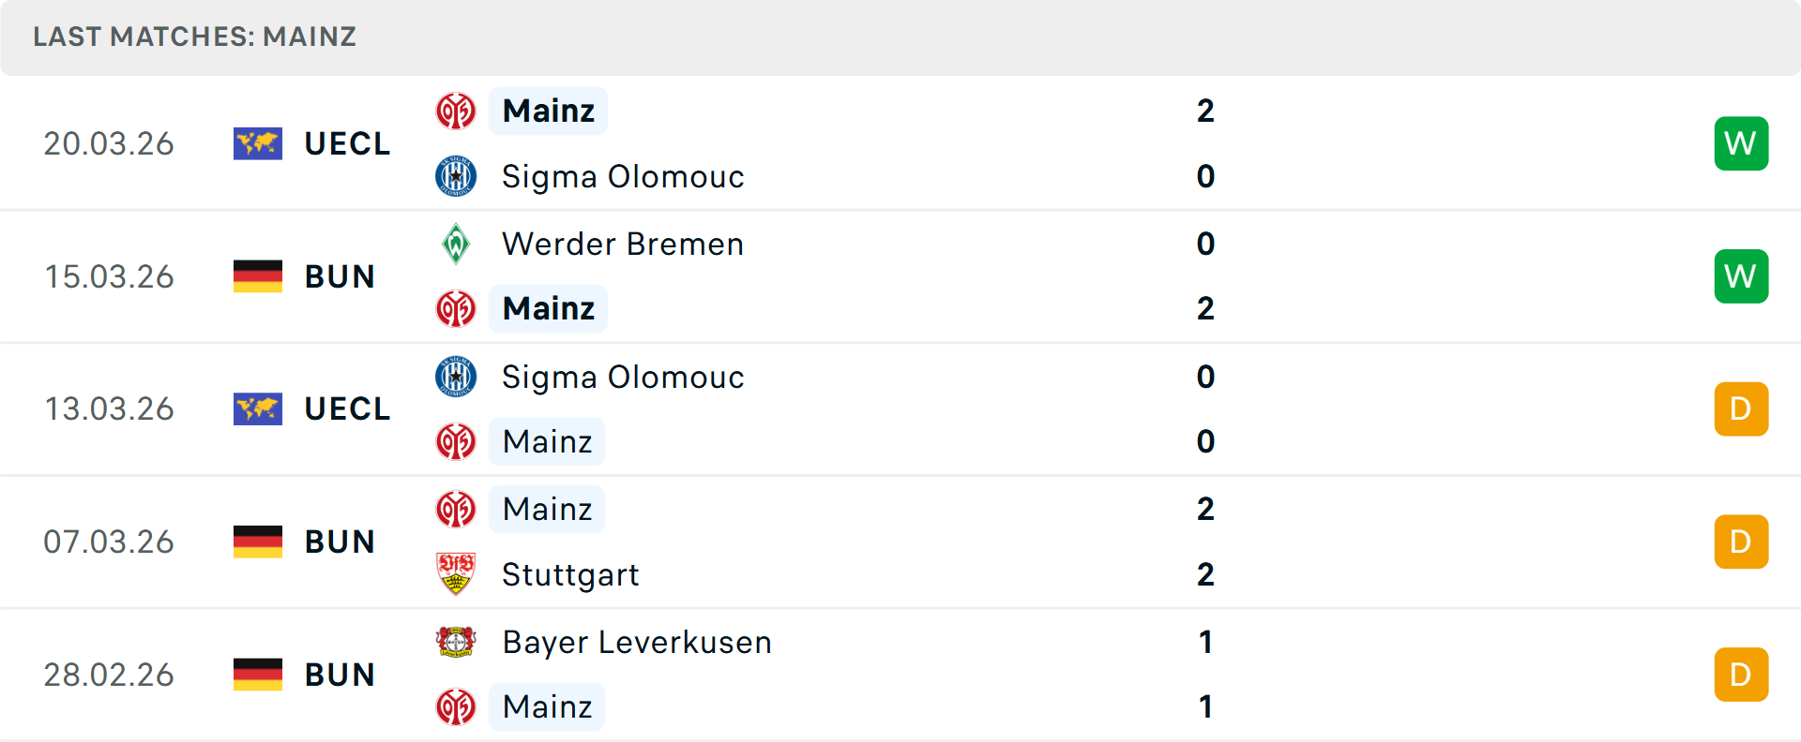Click Werder Bremen diamond logo
Viewport: 1801px width, 742px height.
(x=456, y=244)
